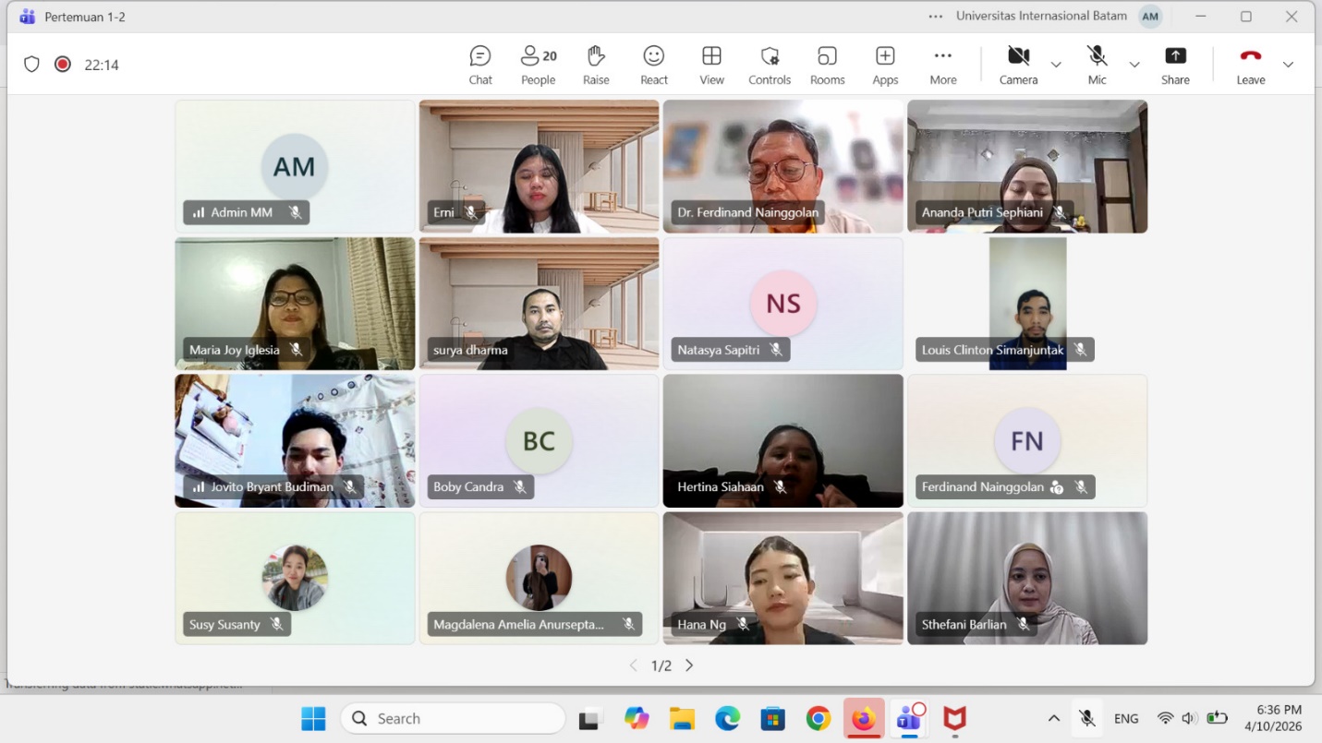Show the People participants list
This screenshot has height=743, width=1322.
[538, 65]
